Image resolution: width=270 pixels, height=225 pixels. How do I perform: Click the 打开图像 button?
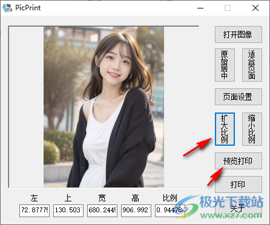pos(239,34)
